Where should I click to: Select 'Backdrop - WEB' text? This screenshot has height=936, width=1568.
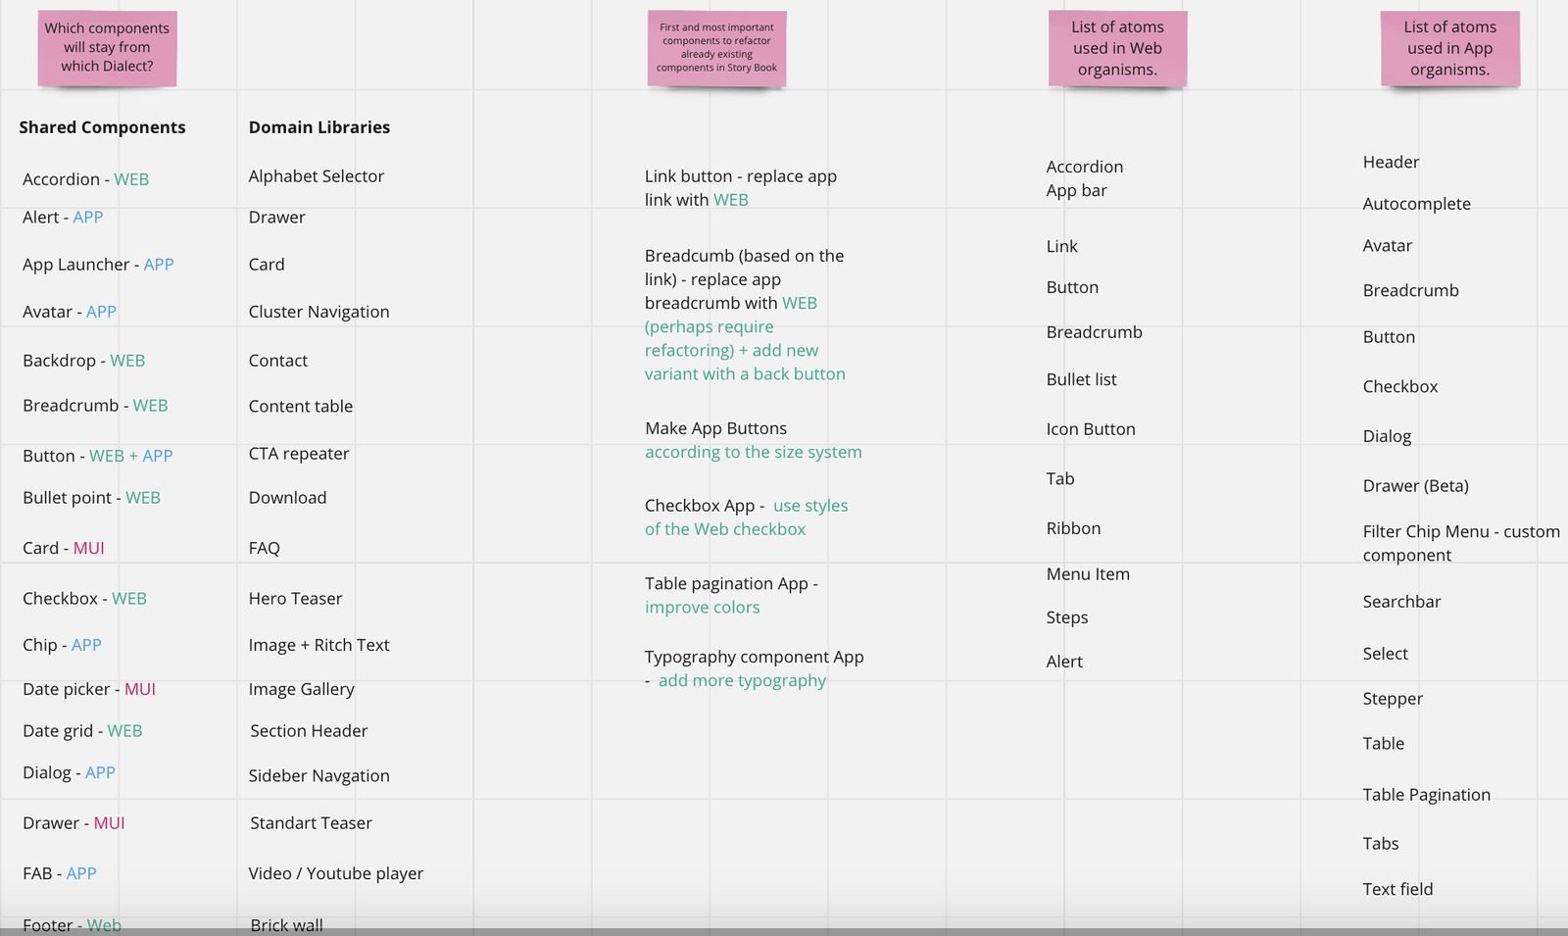tap(83, 361)
